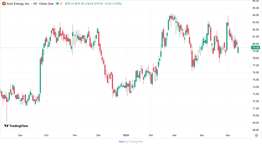262x145 pixels.
Task: Click the L78.63 low value
Action: 89,4
